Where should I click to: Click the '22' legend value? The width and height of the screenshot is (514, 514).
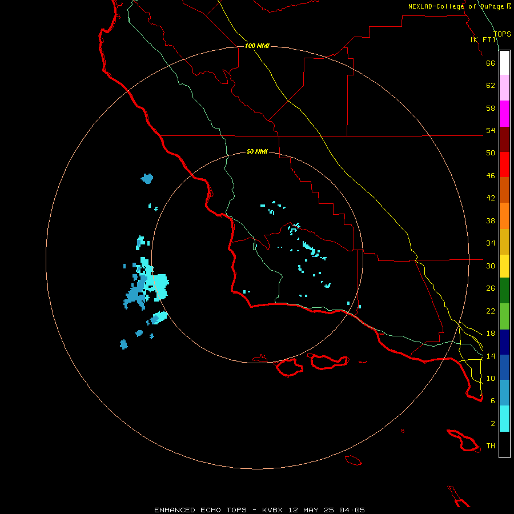pyautogui.click(x=491, y=311)
